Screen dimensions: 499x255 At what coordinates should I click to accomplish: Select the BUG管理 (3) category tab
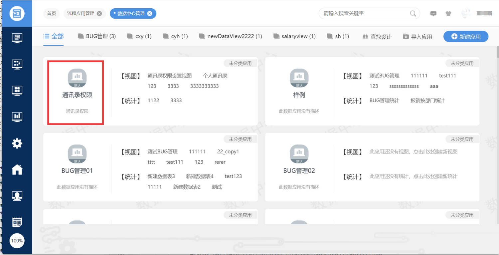[97, 36]
